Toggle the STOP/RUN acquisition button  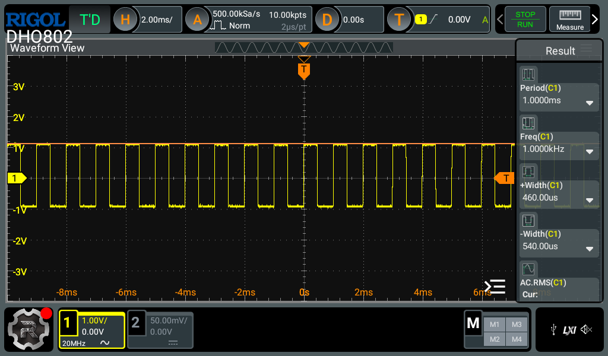525,20
